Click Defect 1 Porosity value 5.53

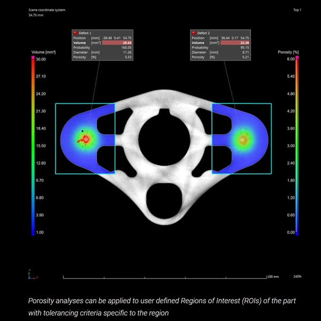127,57
